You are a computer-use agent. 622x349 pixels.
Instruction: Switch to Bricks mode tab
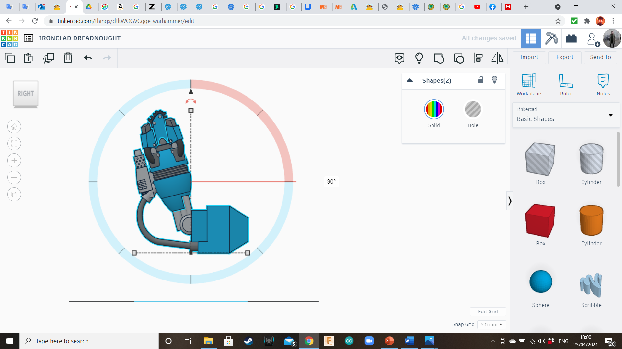click(x=571, y=38)
